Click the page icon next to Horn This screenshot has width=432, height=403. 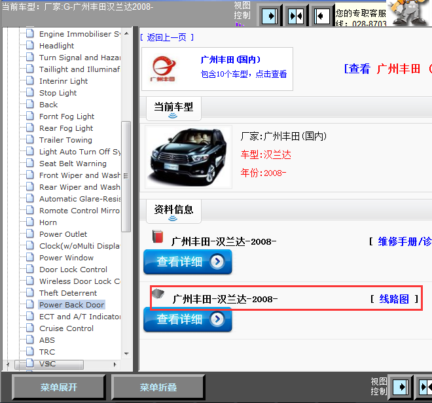[x=29, y=222]
